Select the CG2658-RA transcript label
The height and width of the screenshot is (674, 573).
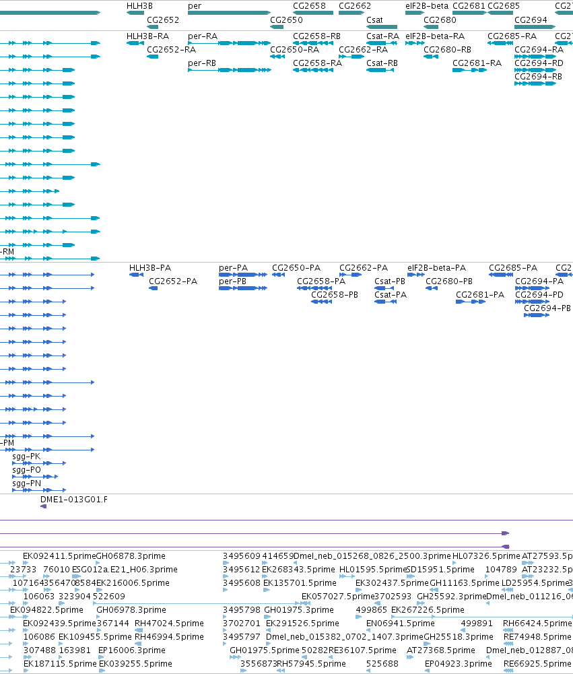coord(317,63)
